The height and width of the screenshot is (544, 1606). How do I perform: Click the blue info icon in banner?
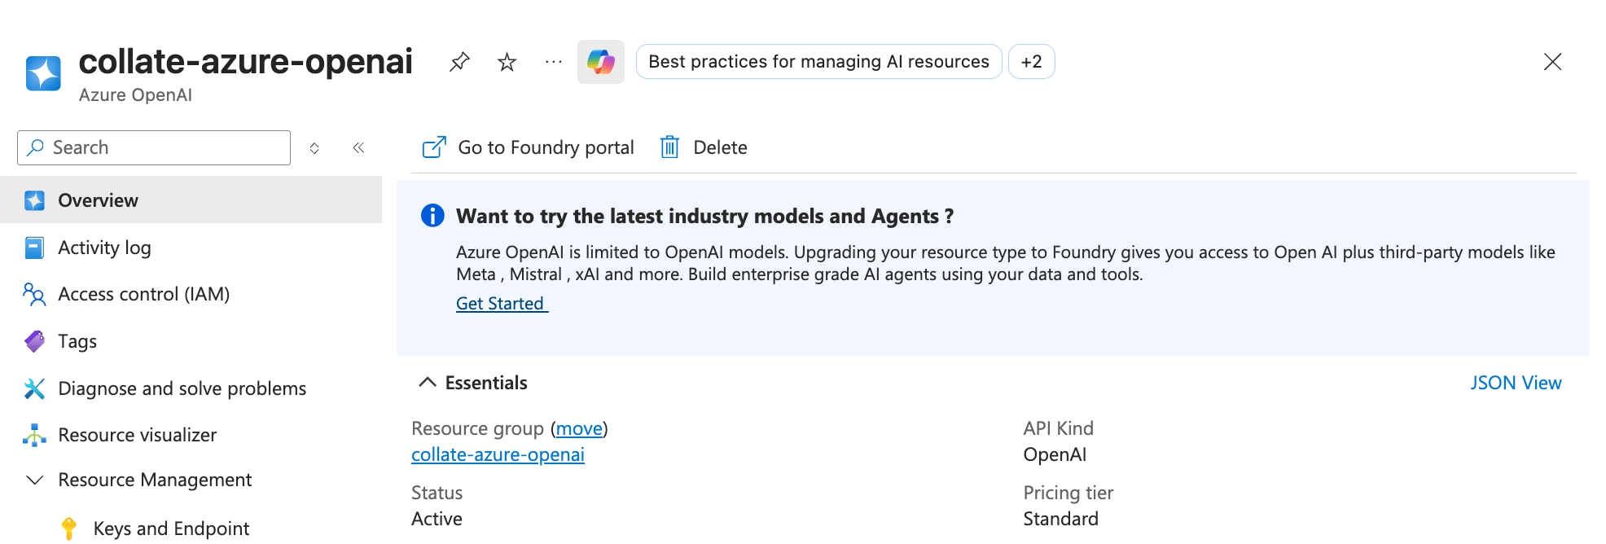click(x=432, y=216)
